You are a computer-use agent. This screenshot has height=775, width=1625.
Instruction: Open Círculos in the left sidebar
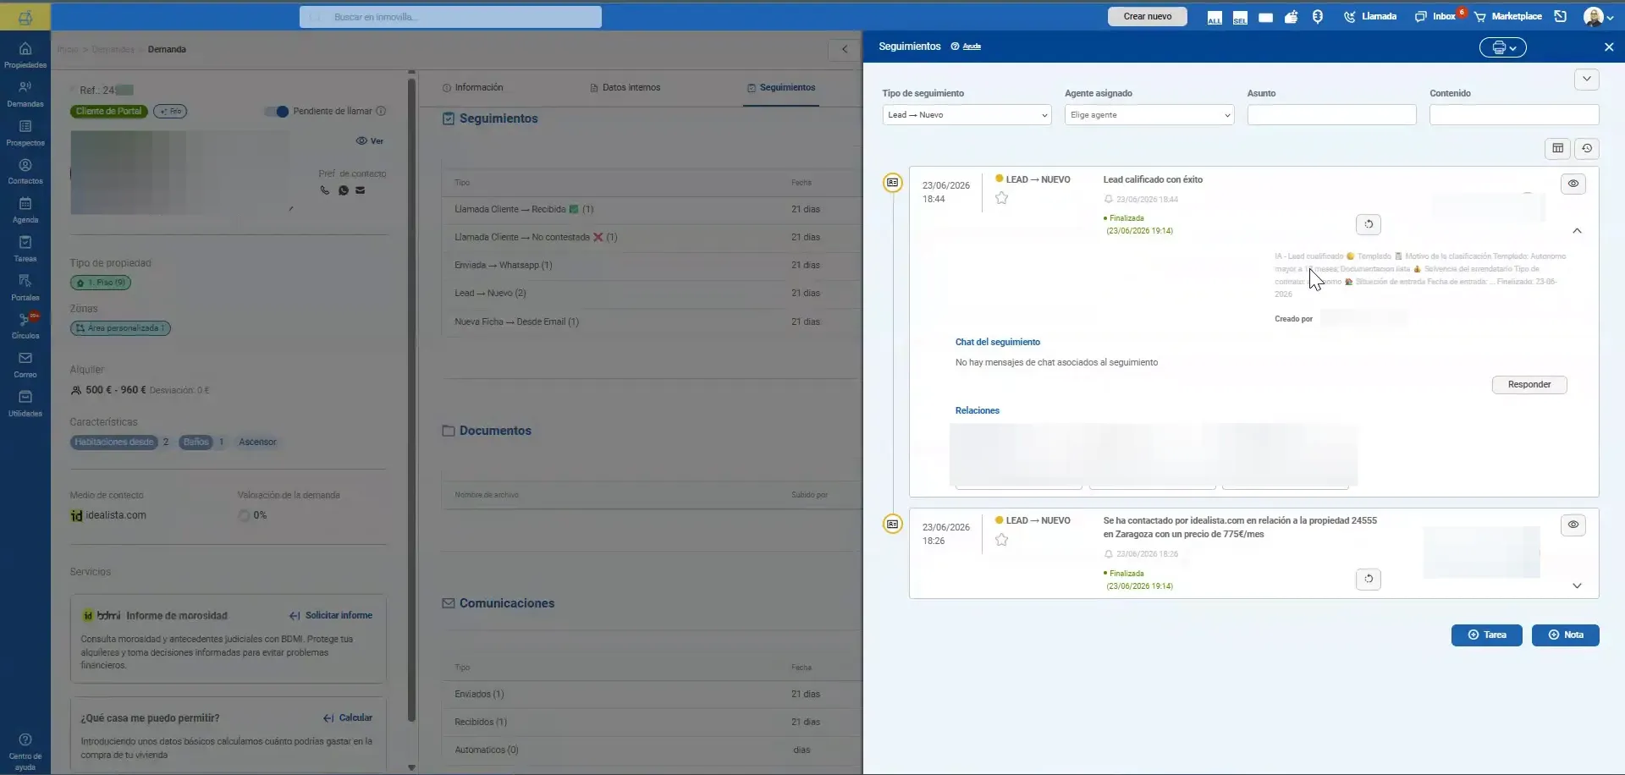point(25,326)
